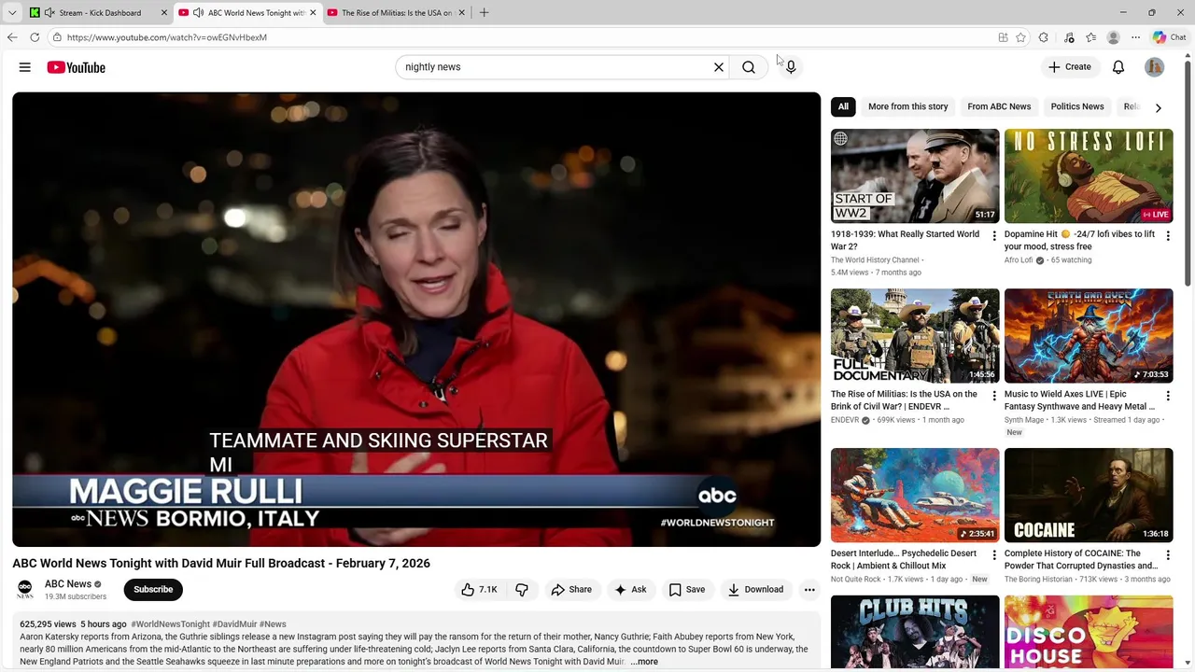Open COCAINE history video thumbnail
Viewport: 1195px width, 672px height.
click(x=1089, y=495)
